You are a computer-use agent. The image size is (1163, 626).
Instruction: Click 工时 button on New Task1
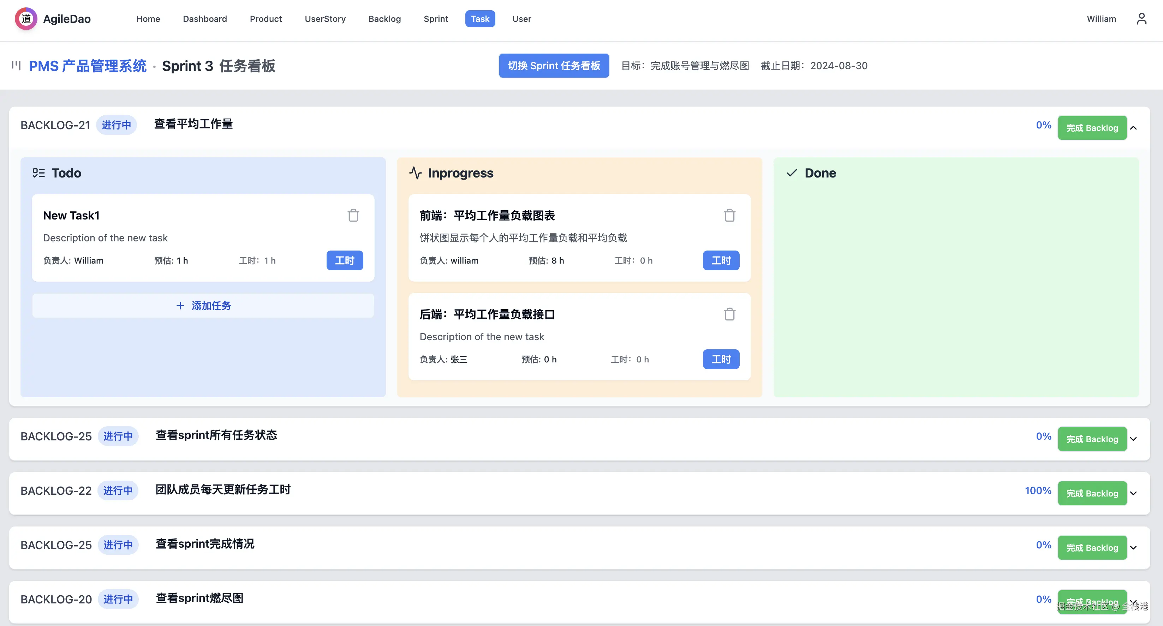(345, 260)
